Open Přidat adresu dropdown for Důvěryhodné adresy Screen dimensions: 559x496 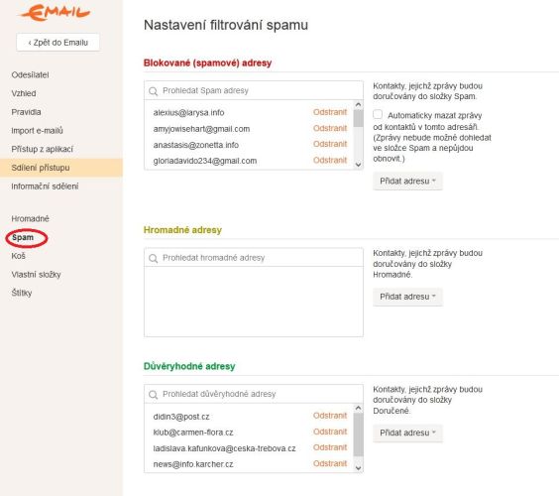pos(407,433)
